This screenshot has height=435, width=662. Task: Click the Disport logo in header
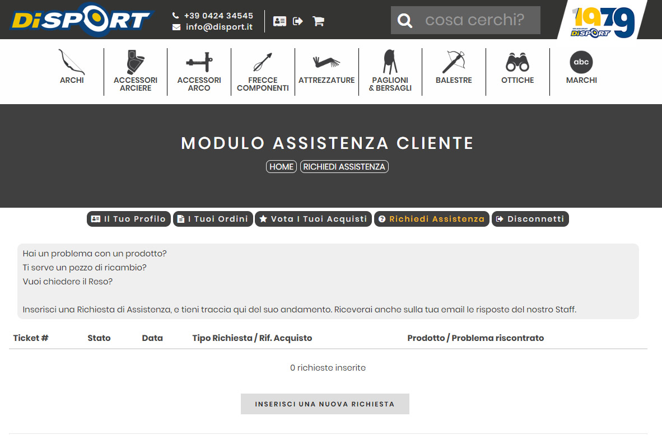click(x=82, y=20)
